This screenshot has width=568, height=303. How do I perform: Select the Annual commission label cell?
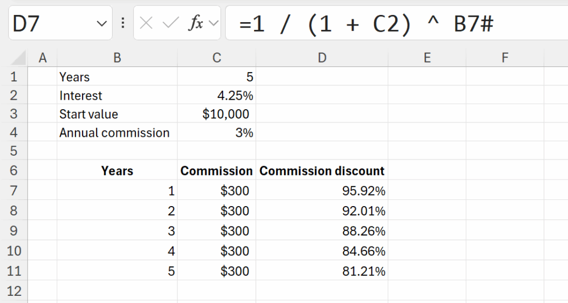click(117, 133)
